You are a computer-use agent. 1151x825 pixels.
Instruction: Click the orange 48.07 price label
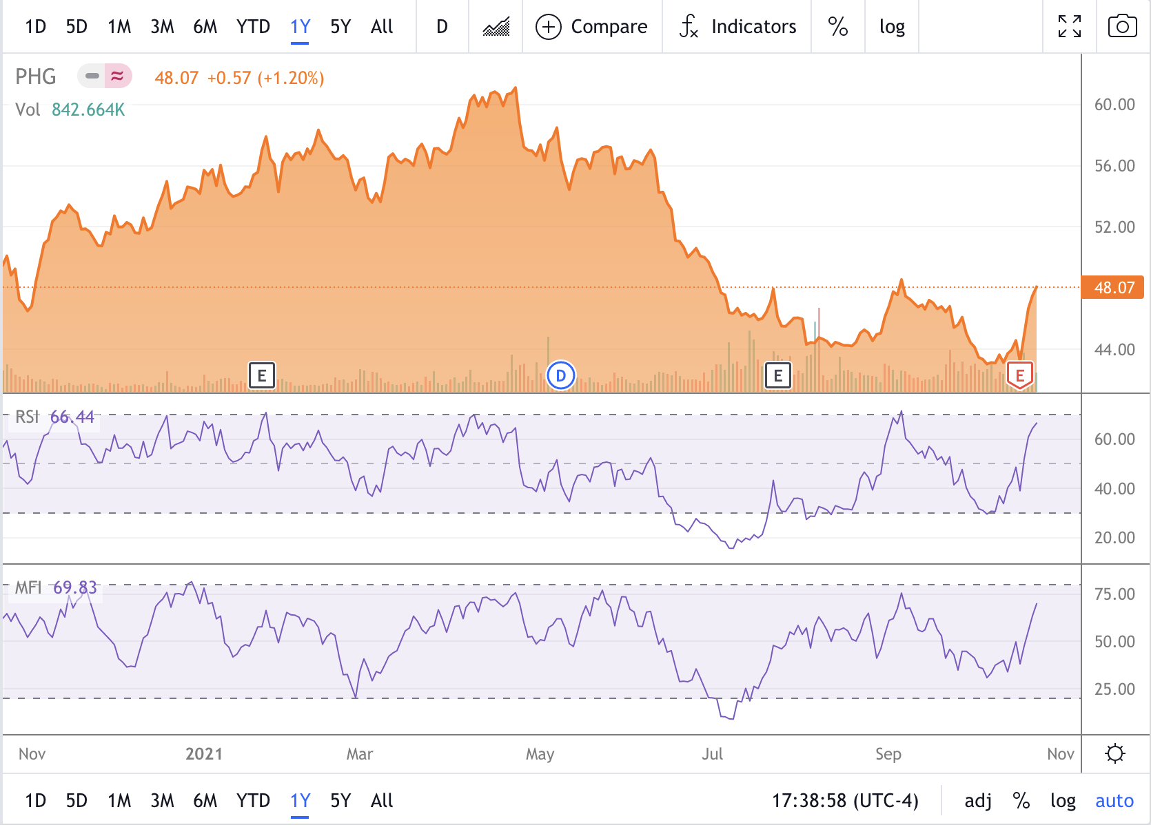tap(1114, 287)
